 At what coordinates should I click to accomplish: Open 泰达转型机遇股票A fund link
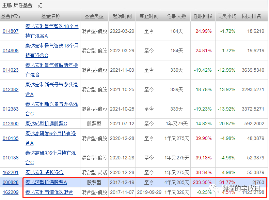pos(46,182)
